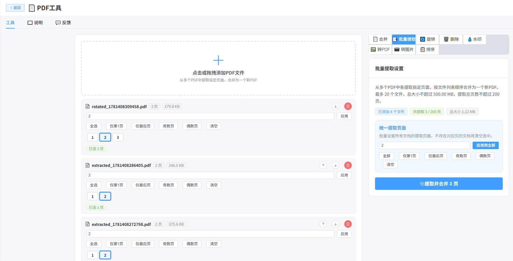This screenshot has height=261, width=513.
Task: Delete extracted_1781408272798.pdf from list
Action: [x=348, y=224]
